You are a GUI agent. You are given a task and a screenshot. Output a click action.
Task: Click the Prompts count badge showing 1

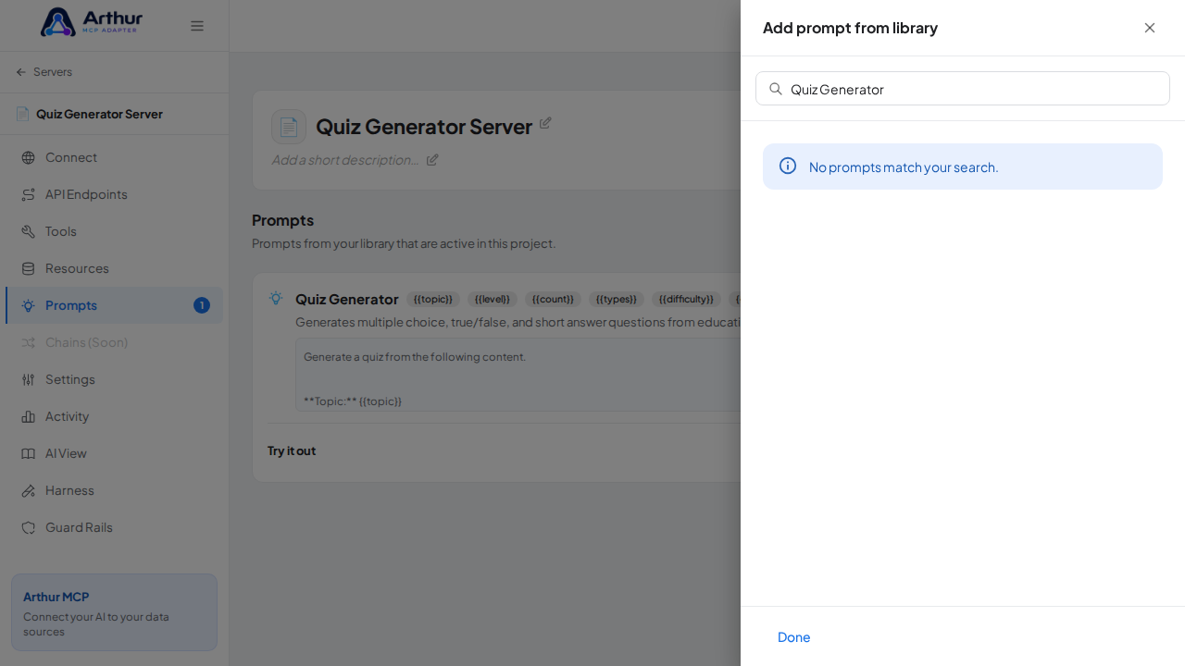tap(202, 305)
